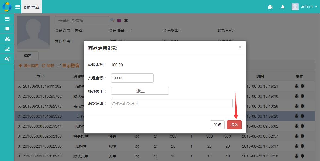Screen dimensions: 320x161
Task: Select the card icon in sidebar
Action: (7, 19)
